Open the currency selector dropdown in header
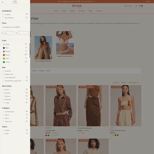Image resolution: width=154 pixels, height=154 pixels. pyautogui.click(x=129, y=6)
